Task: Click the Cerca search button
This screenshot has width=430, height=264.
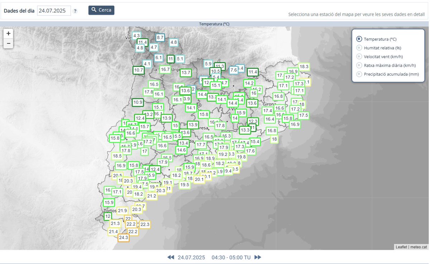Action: coord(101,10)
